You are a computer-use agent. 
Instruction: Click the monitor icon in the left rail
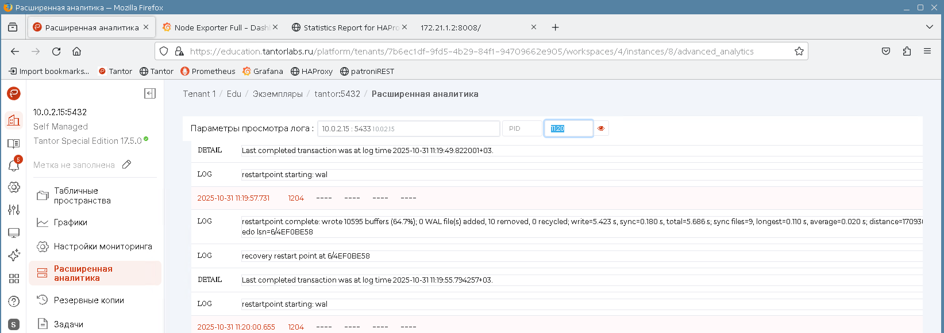pos(14,233)
